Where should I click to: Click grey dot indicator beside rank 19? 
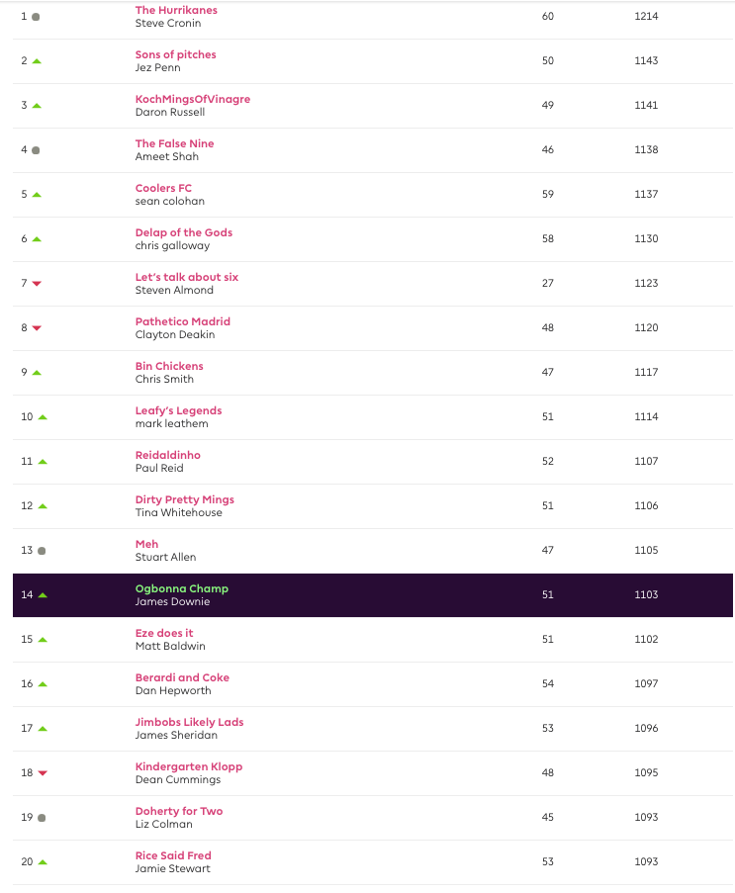(42, 818)
